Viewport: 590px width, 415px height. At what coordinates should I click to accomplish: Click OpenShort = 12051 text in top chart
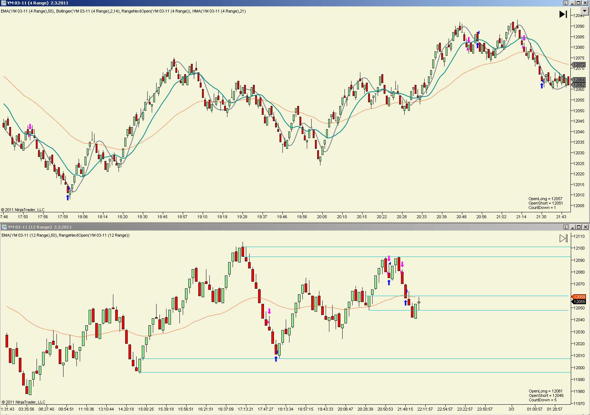point(546,203)
